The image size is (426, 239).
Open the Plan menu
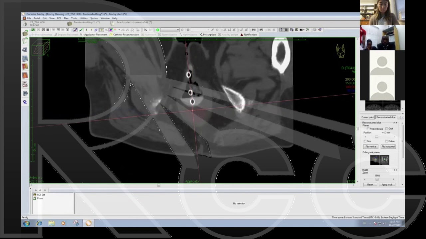point(66,18)
